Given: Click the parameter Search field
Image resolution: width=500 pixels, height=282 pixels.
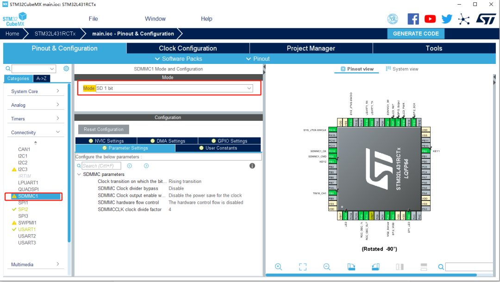Looking at the screenshot, I should [101, 166].
